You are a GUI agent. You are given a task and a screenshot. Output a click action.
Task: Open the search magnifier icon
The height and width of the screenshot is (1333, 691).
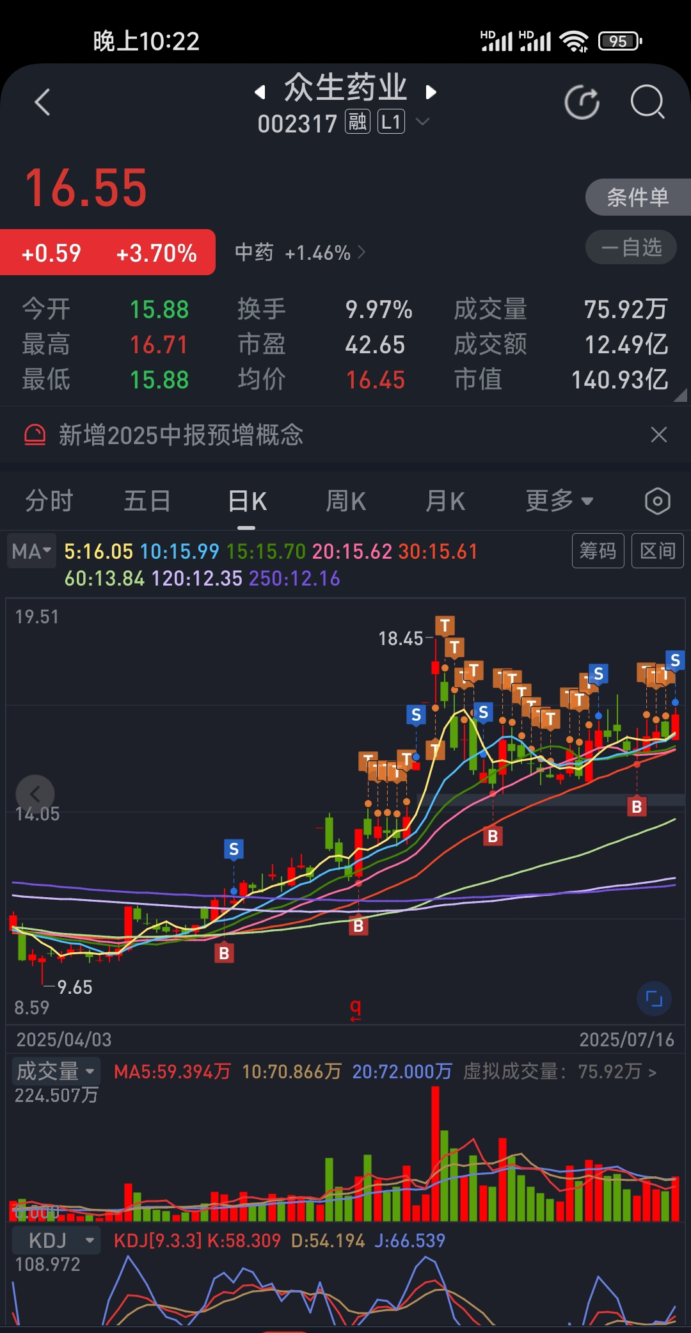click(647, 102)
